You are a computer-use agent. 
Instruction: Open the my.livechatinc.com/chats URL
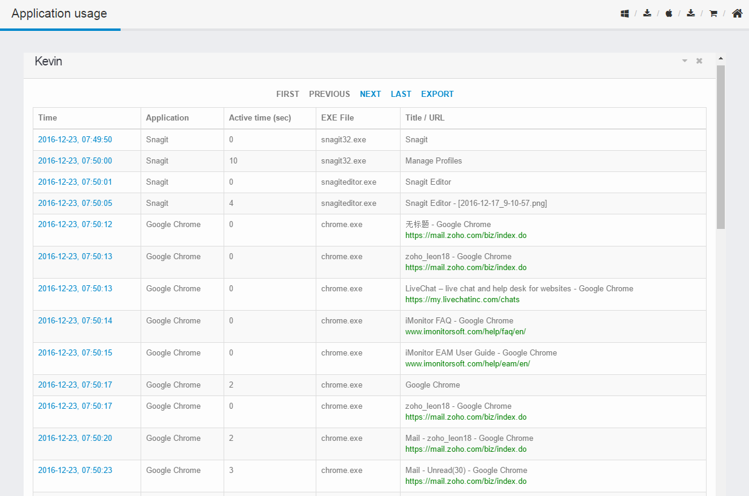[462, 299]
